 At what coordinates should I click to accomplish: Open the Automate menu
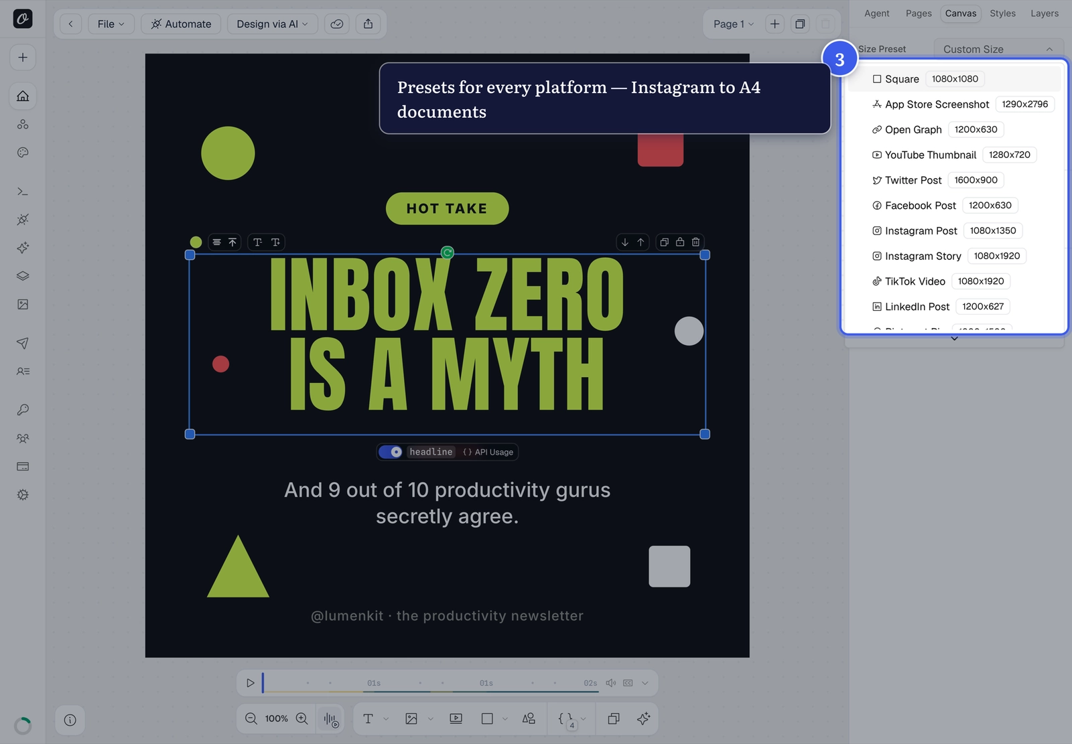tap(181, 24)
